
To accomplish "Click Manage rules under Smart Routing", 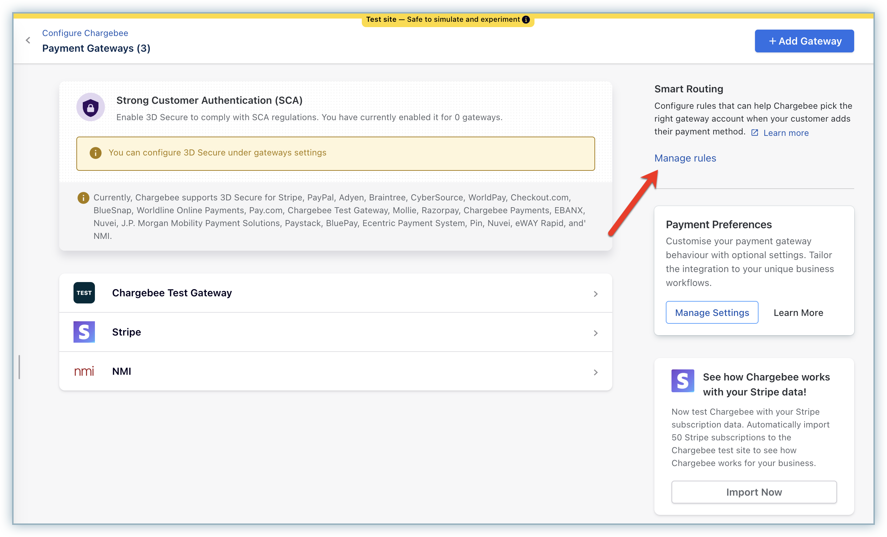I will tap(685, 158).
